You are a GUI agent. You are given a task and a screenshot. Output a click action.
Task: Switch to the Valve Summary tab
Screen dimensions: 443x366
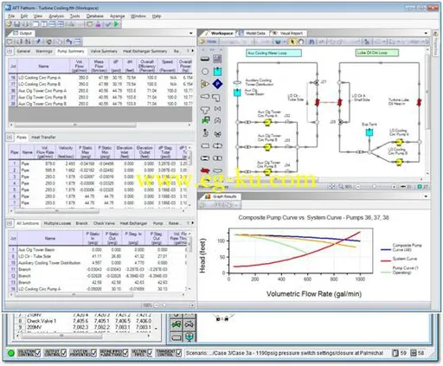(x=104, y=51)
